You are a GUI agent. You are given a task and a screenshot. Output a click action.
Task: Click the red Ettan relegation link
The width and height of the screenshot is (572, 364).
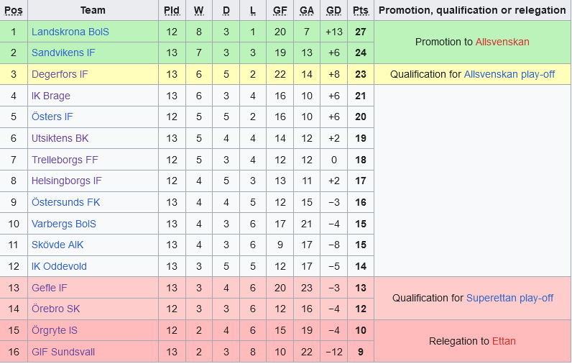coord(504,341)
